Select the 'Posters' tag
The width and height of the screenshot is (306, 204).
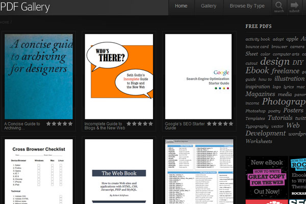(x=293, y=110)
